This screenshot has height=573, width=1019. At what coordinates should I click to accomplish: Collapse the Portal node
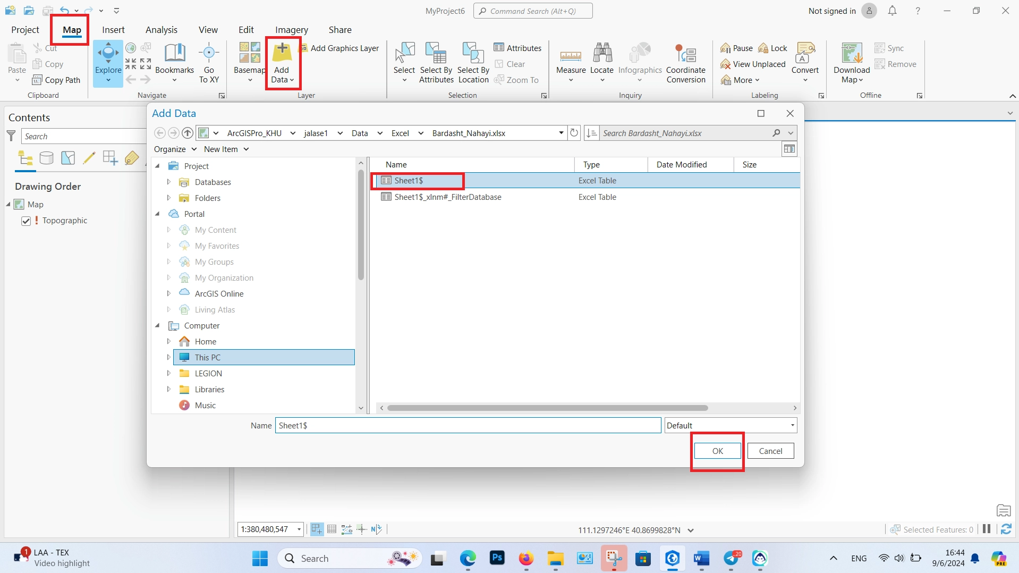158,214
